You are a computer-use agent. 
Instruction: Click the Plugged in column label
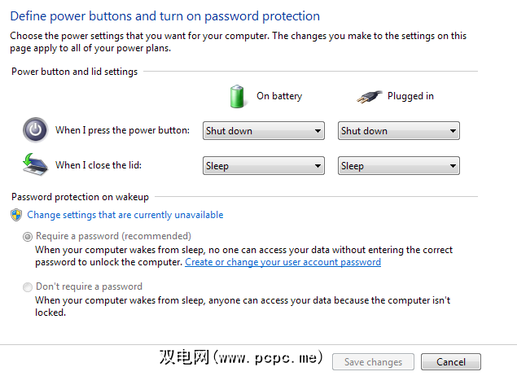coord(410,96)
